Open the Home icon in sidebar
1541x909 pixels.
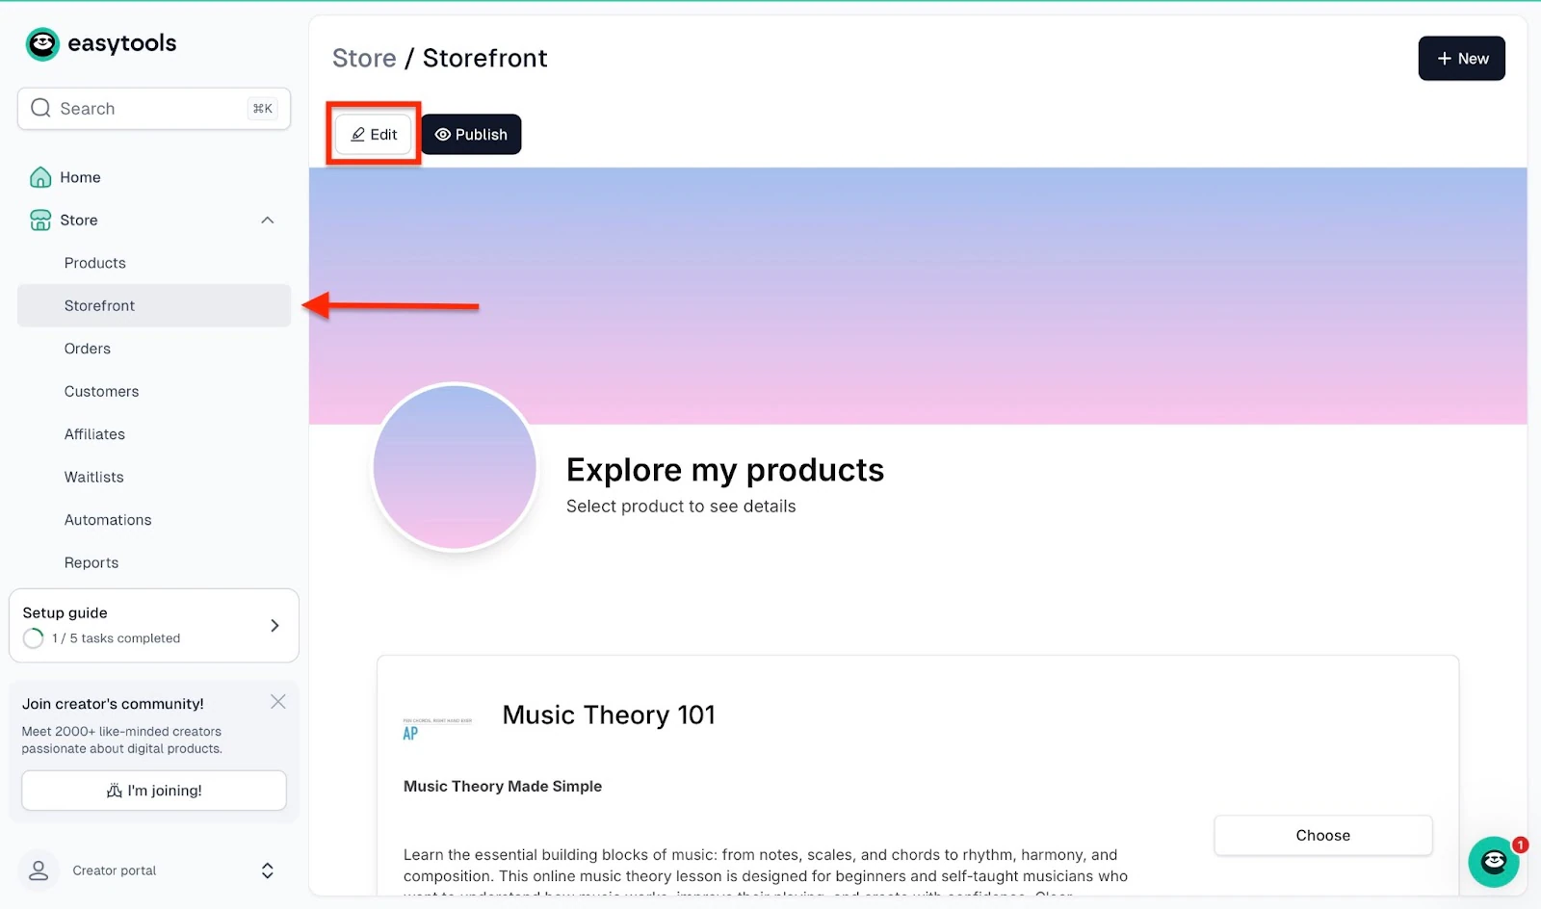[40, 177]
